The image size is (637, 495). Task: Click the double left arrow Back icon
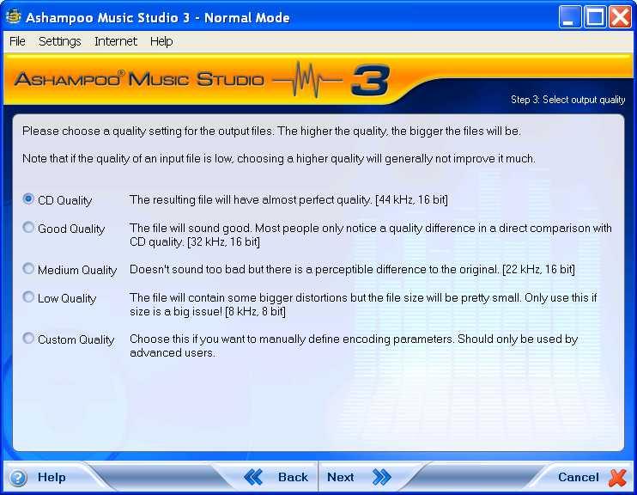[254, 477]
